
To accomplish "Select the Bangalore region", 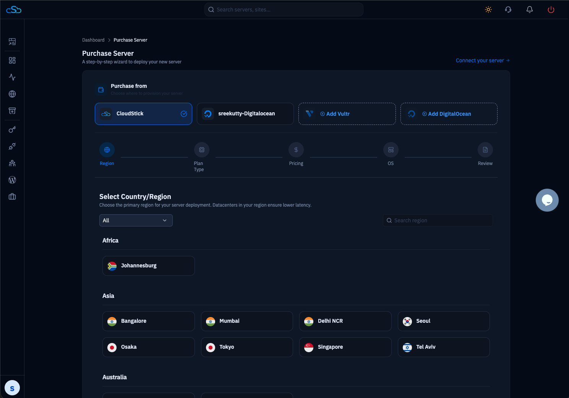I will [x=149, y=321].
